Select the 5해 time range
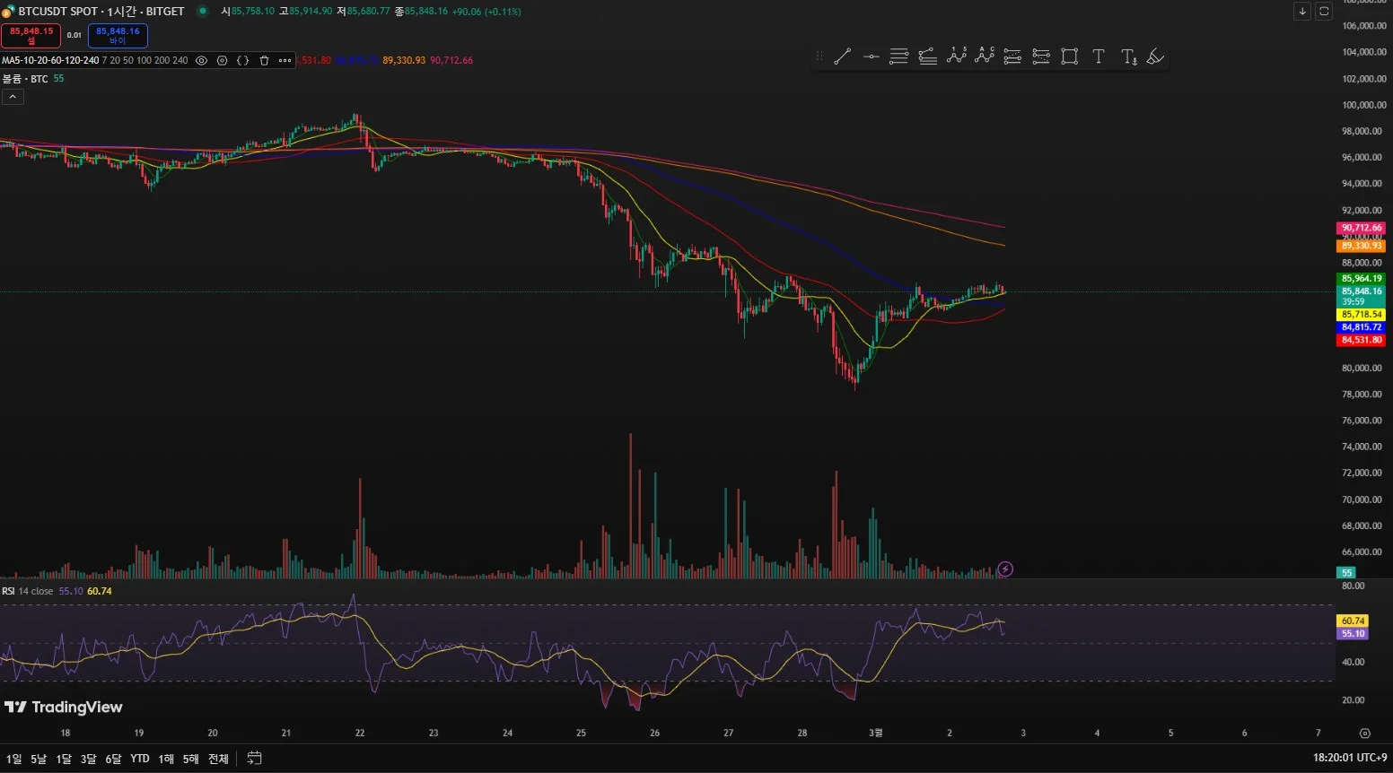Viewport: 1393px width, 773px height. pyautogui.click(x=190, y=759)
